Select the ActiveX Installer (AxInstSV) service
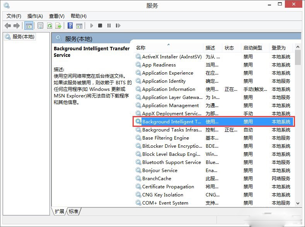 [x=214, y=57]
